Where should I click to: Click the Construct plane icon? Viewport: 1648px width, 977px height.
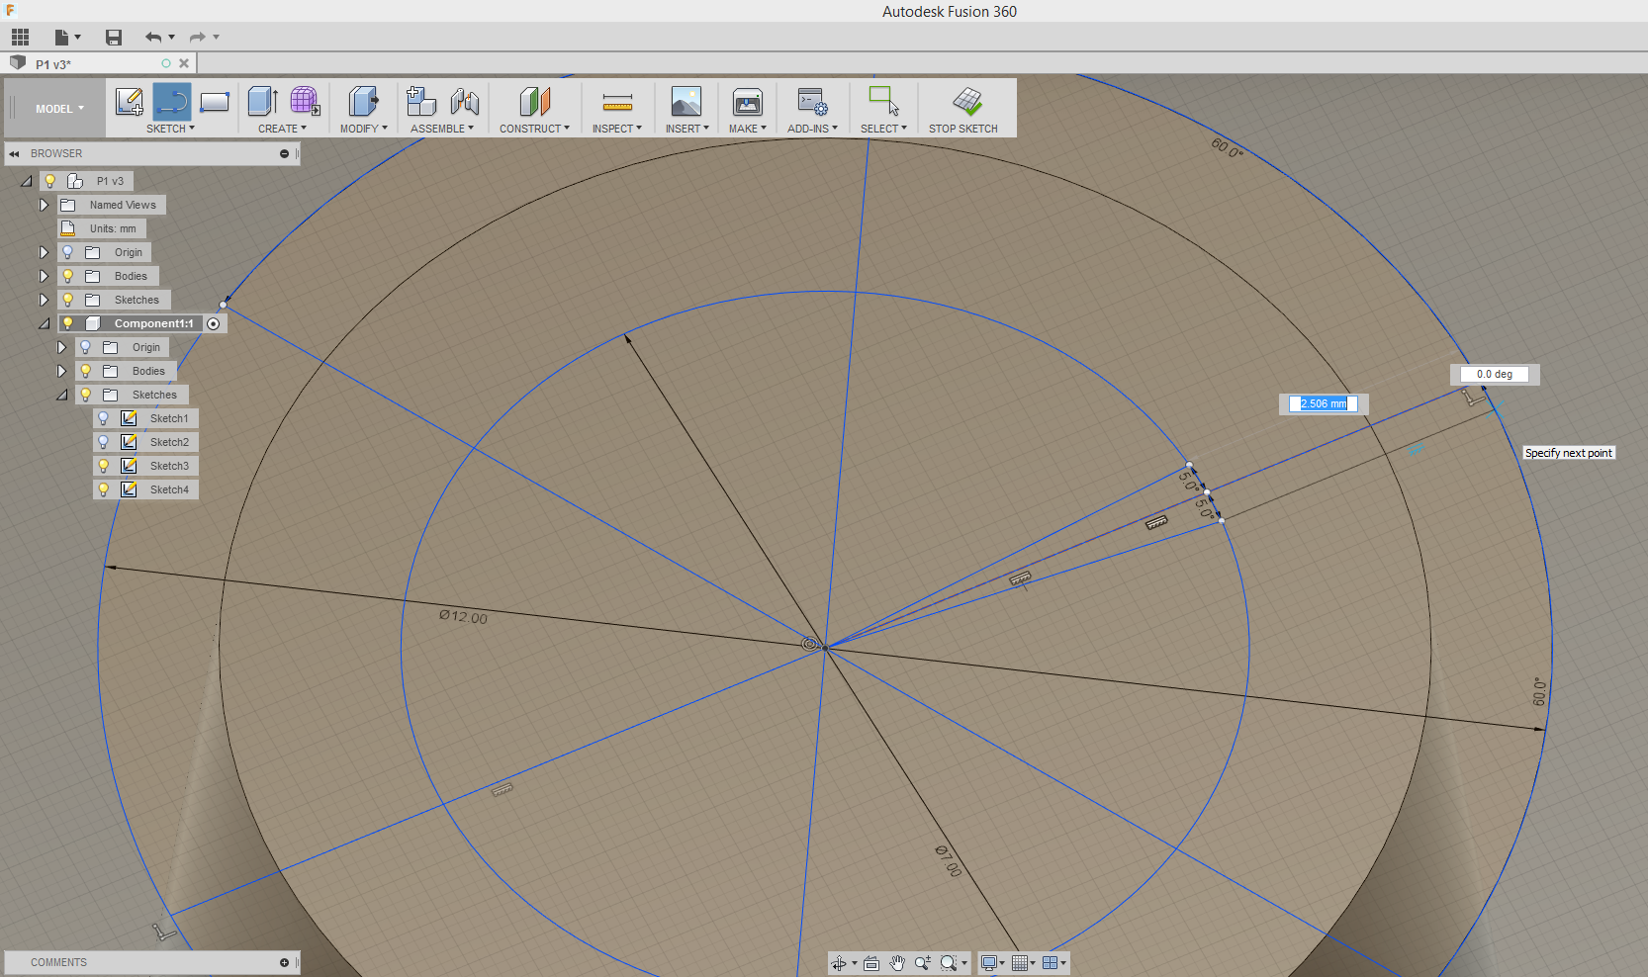534,102
